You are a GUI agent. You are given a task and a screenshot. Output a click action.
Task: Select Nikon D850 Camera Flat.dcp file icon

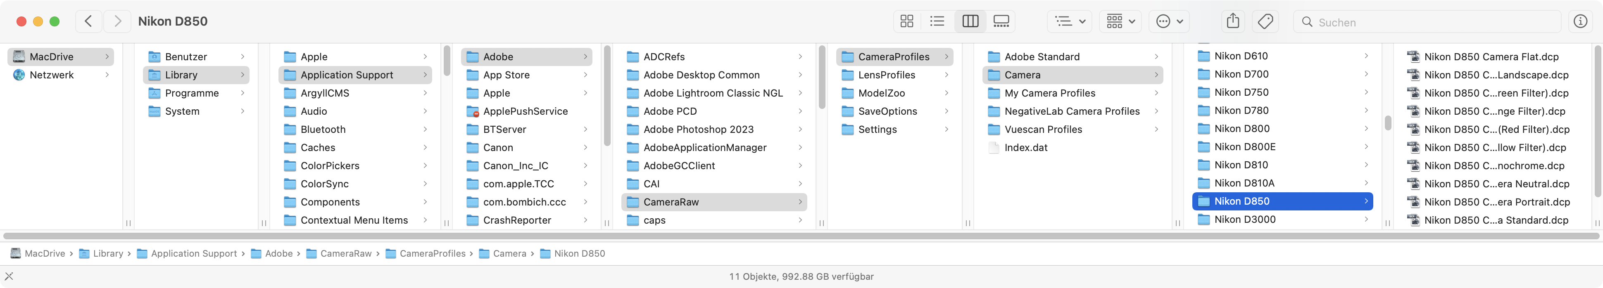pyautogui.click(x=1413, y=57)
